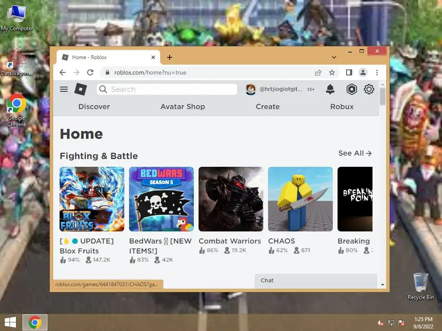Click the lock site information icon
Image resolution: width=442 pixels, height=331 pixels.
click(x=107, y=72)
